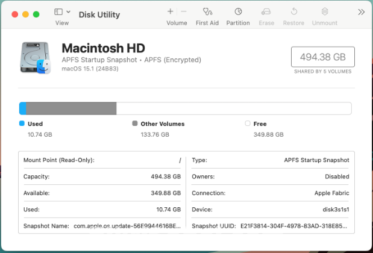Select the Owners Disabled value
Viewport: 373px width, 253px height.
337,176
